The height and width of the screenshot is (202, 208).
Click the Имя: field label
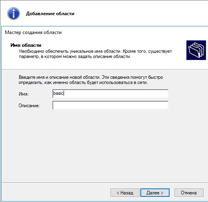pyautogui.click(x=24, y=94)
